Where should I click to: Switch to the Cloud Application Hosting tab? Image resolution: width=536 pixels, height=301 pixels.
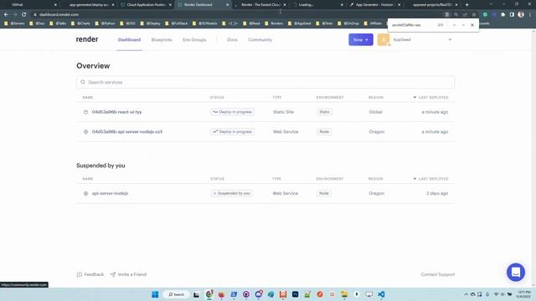[x=146, y=5]
